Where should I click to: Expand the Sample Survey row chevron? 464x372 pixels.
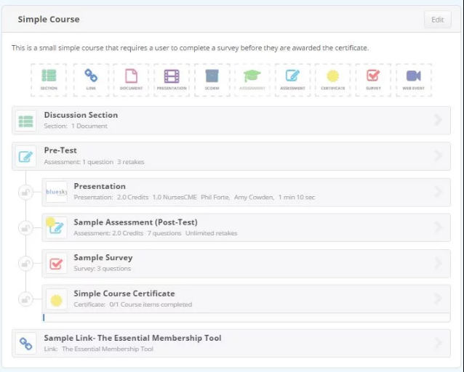tap(438, 263)
